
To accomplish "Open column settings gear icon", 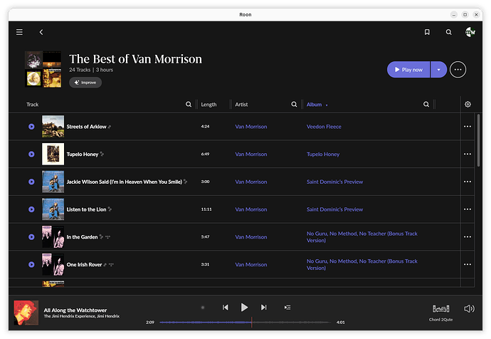I will (468, 104).
